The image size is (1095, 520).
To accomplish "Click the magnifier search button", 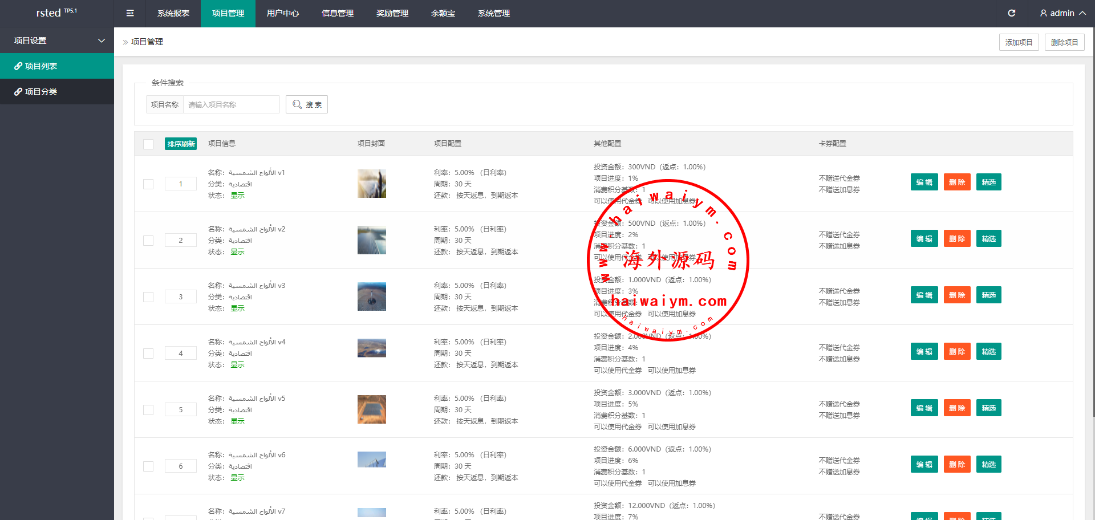I will (307, 104).
